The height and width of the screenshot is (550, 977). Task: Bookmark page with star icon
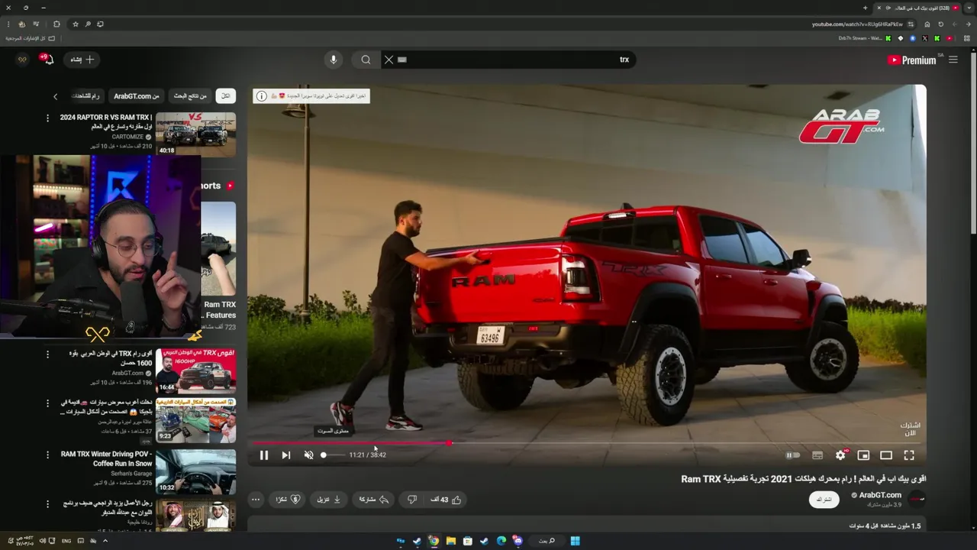point(76,24)
